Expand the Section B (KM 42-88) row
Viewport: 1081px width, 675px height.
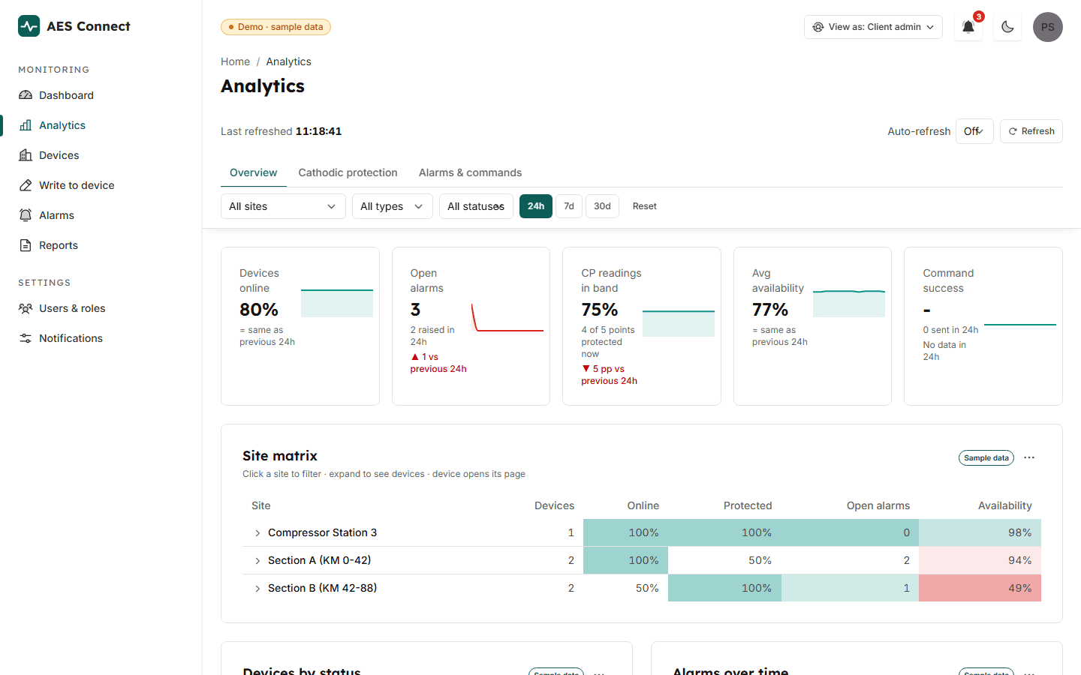pyautogui.click(x=257, y=589)
